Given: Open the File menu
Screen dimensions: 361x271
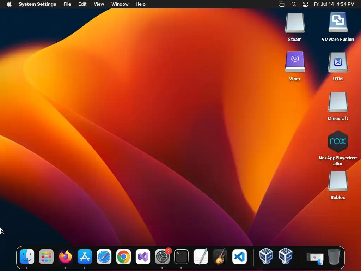Looking at the screenshot, I should coord(67,4).
